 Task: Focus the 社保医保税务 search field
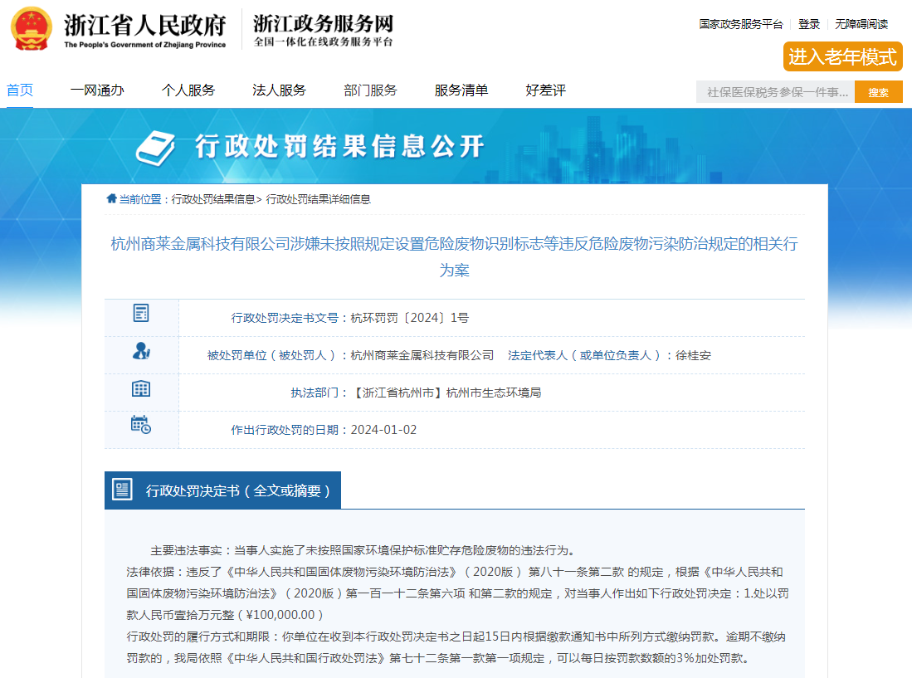(x=775, y=92)
